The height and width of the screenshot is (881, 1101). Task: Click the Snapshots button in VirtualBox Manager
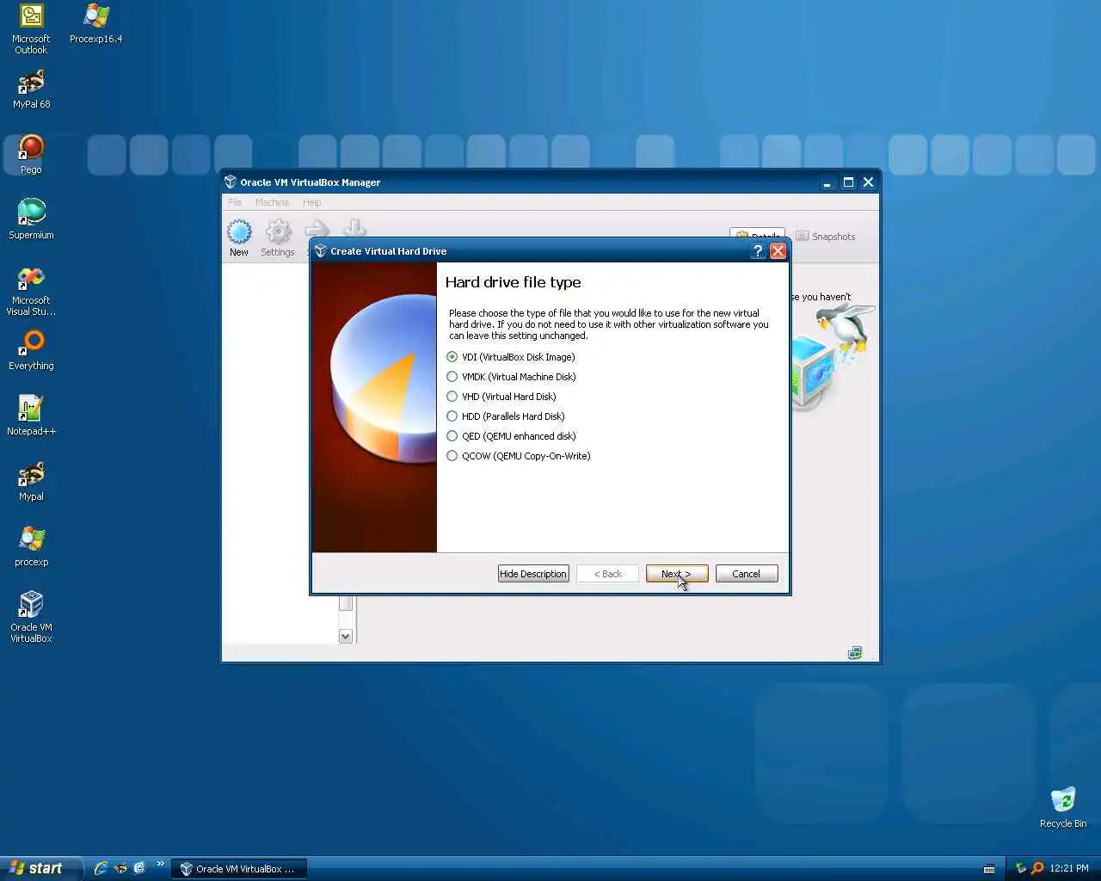826,237
